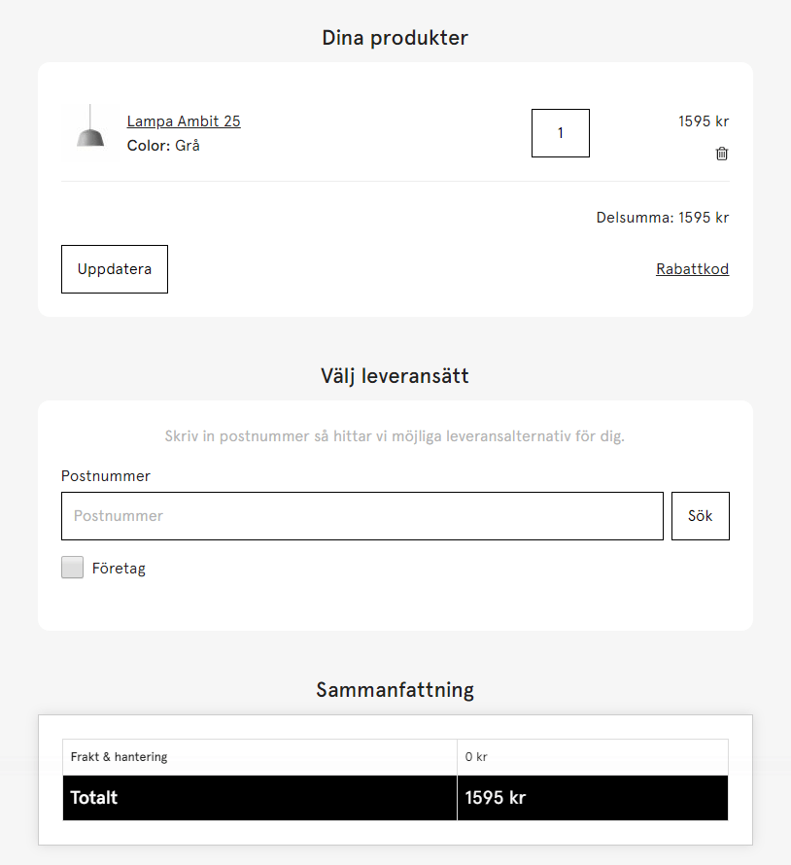The width and height of the screenshot is (791, 865).
Task: Click the underlined Lampa Ambit 25 title
Action: 183,121
